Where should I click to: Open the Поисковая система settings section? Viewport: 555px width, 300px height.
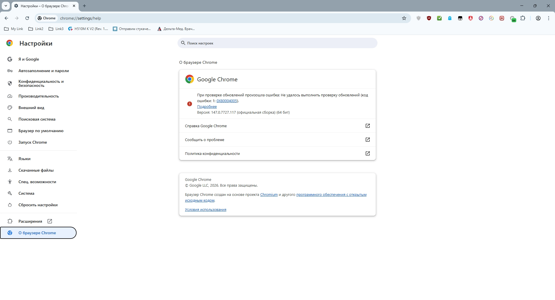(38, 119)
